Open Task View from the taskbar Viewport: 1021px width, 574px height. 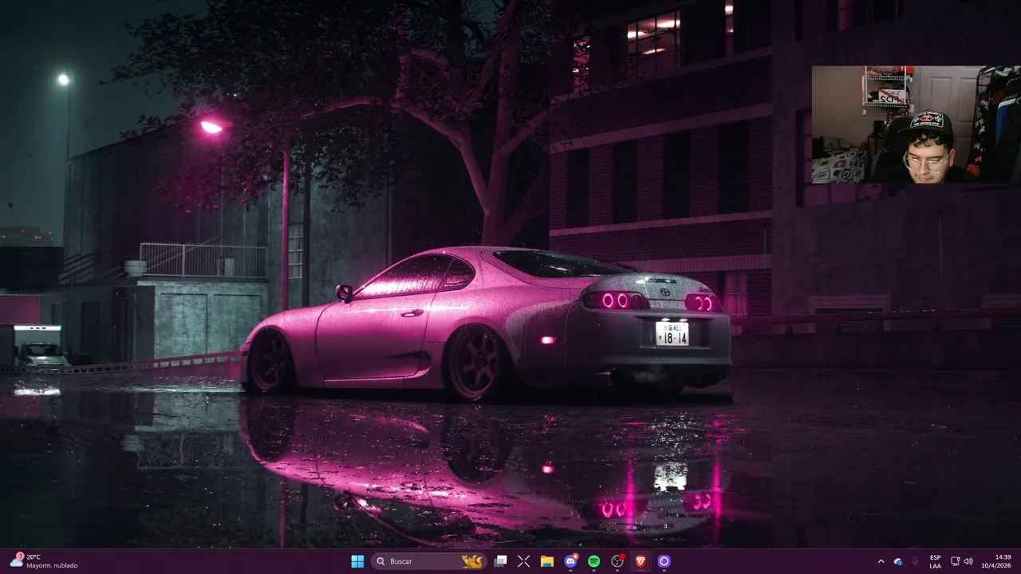(x=500, y=561)
